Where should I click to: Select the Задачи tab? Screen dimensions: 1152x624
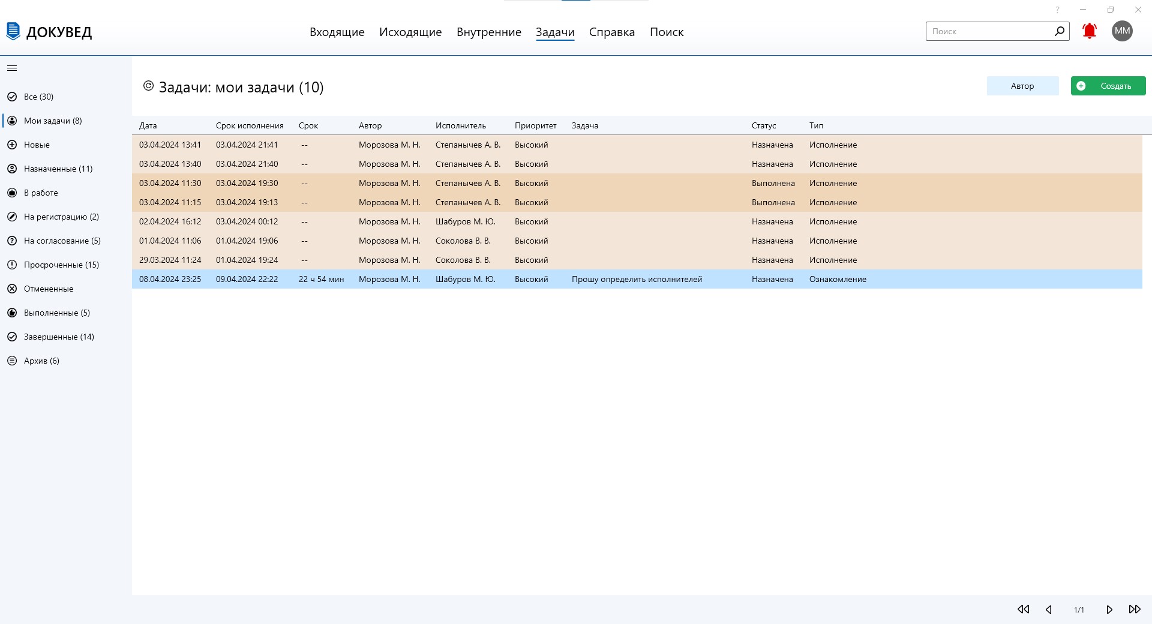click(x=555, y=32)
